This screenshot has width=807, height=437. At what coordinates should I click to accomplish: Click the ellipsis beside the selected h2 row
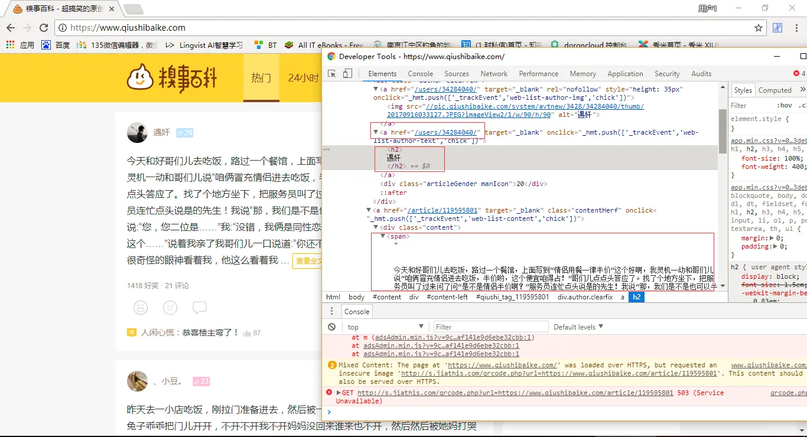coord(326,149)
